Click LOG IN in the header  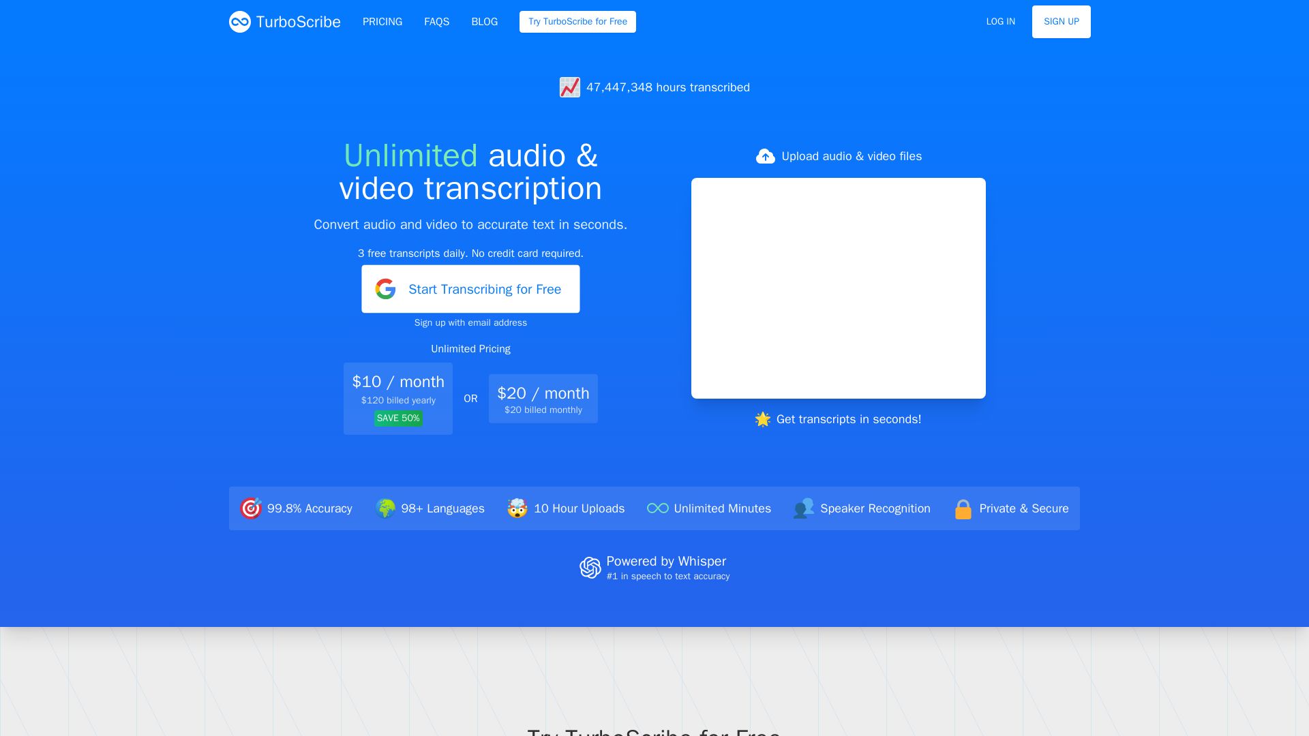1001,22
